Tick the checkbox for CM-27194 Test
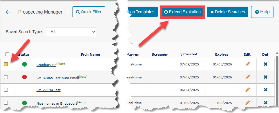 6,90
